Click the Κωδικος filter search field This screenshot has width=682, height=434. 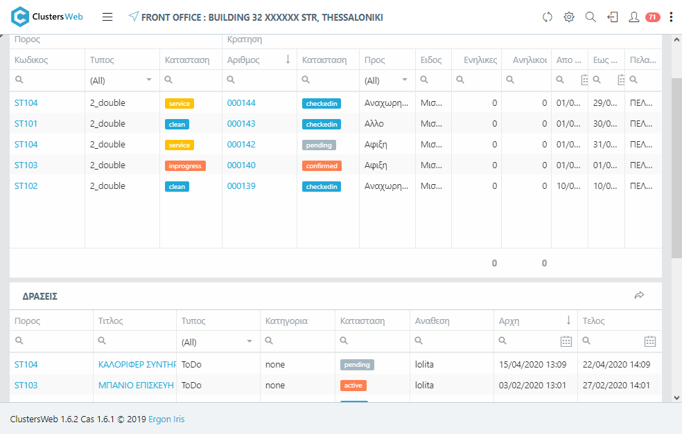[52, 80]
